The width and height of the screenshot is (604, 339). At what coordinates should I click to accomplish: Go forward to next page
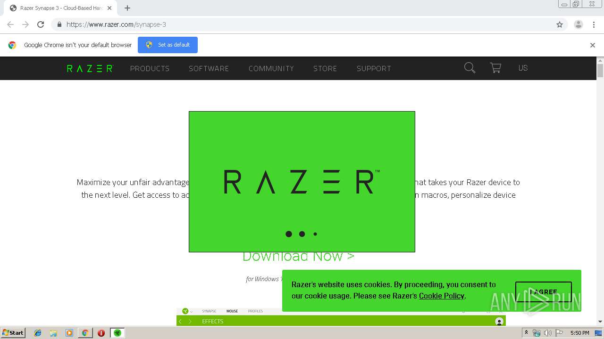coord(25,24)
